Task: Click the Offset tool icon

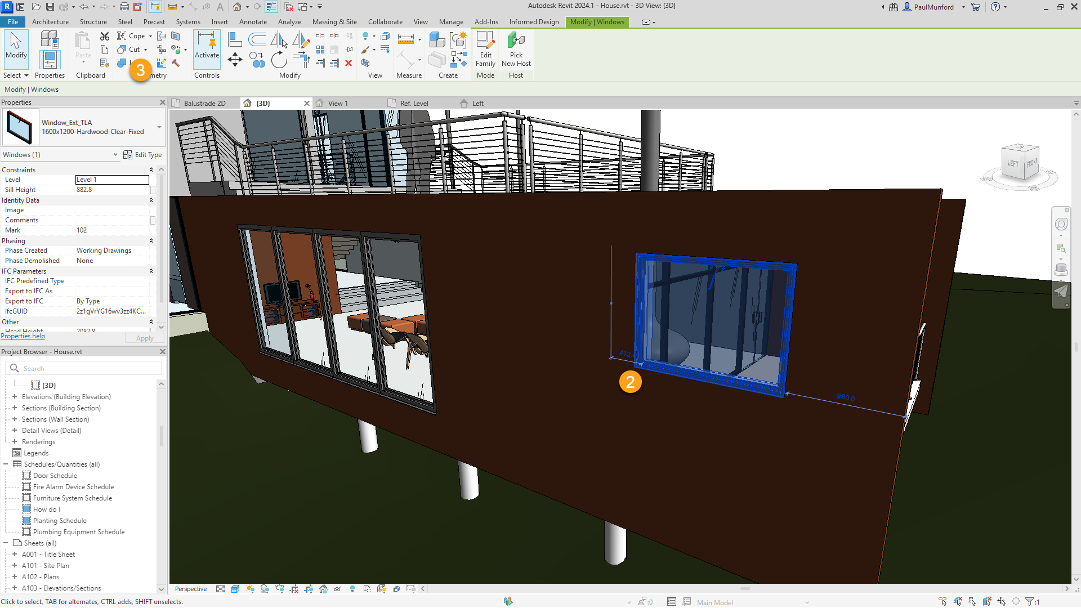Action: (257, 39)
